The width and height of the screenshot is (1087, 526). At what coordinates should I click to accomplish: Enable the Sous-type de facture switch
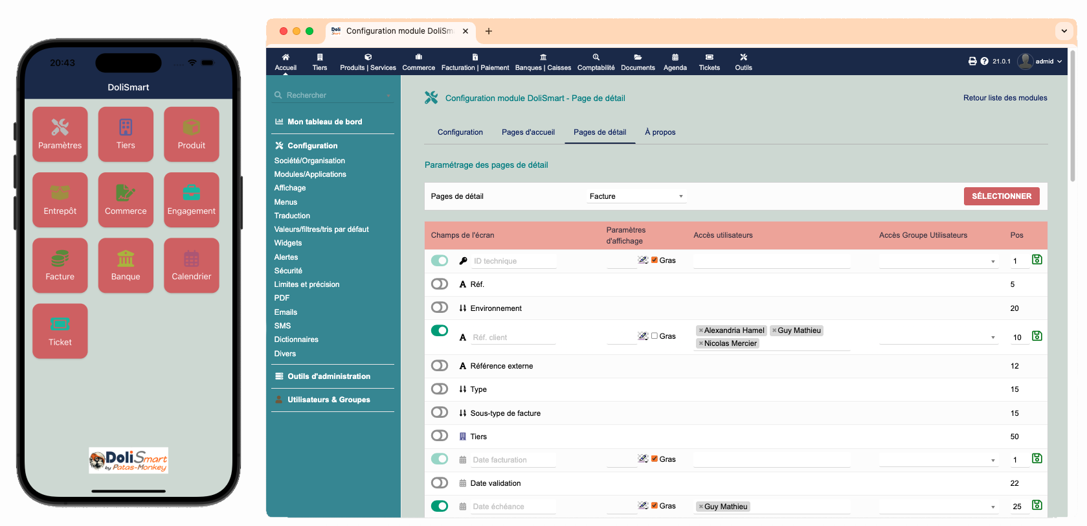[440, 412]
